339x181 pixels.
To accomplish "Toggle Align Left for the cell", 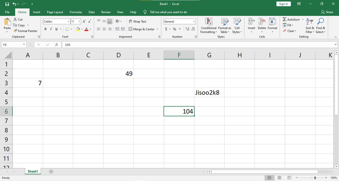I will [x=99, y=29].
